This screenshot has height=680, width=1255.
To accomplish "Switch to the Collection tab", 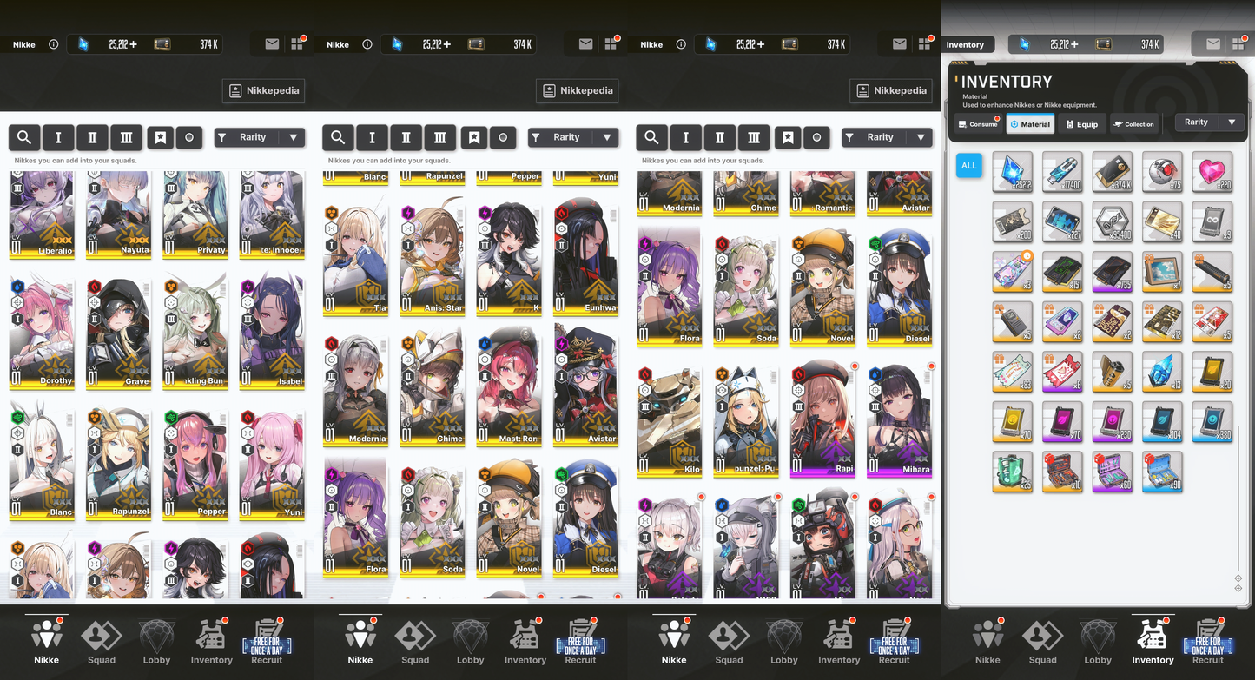I will (x=1134, y=124).
